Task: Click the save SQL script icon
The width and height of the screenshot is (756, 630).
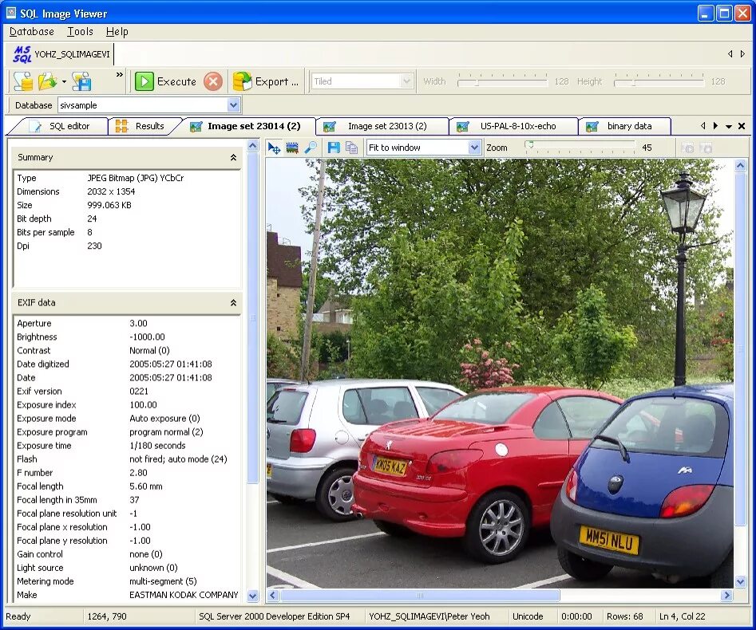Action: (81, 81)
